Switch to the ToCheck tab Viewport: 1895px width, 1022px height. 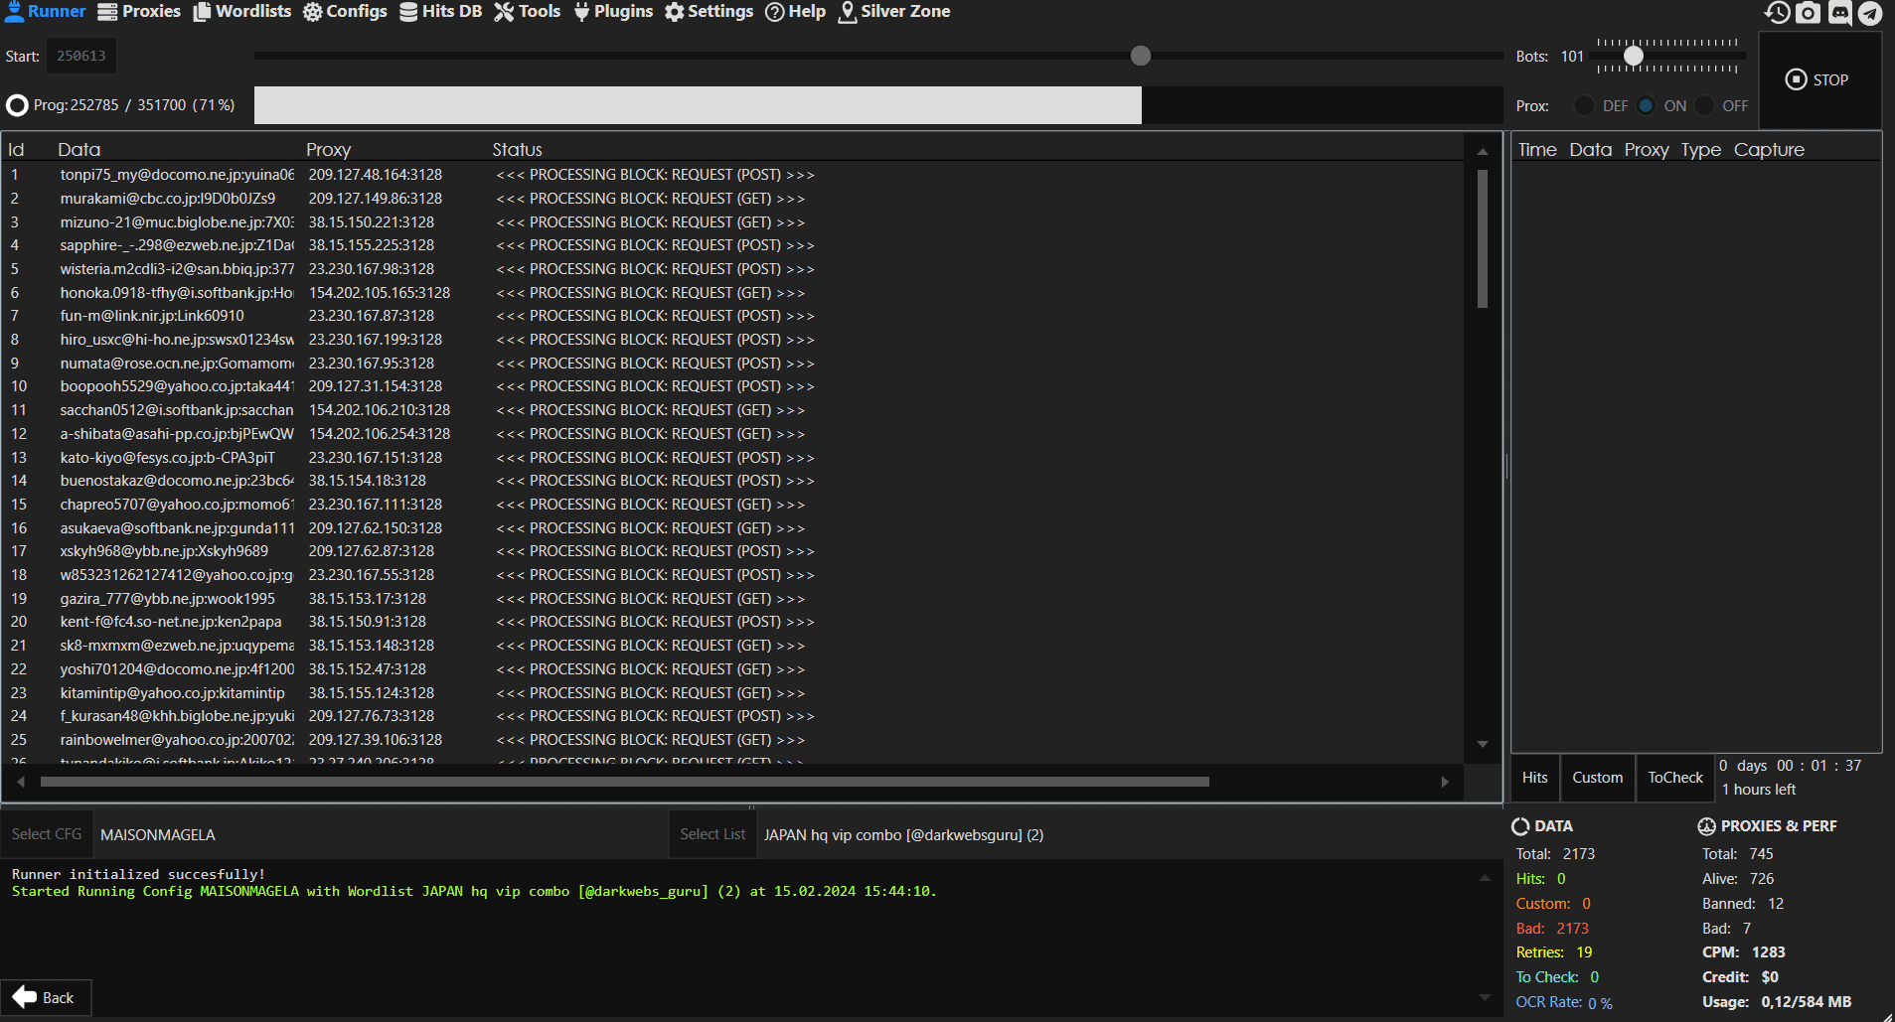pyautogui.click(x=1675, y=778)
